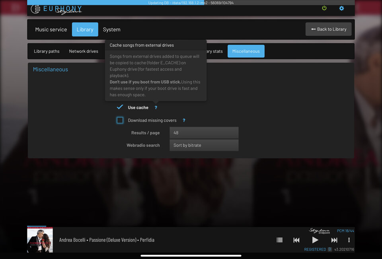The image size is (382, 259).
Task: Open settings via the blue gear icon
Action: (x=341, y=8)
